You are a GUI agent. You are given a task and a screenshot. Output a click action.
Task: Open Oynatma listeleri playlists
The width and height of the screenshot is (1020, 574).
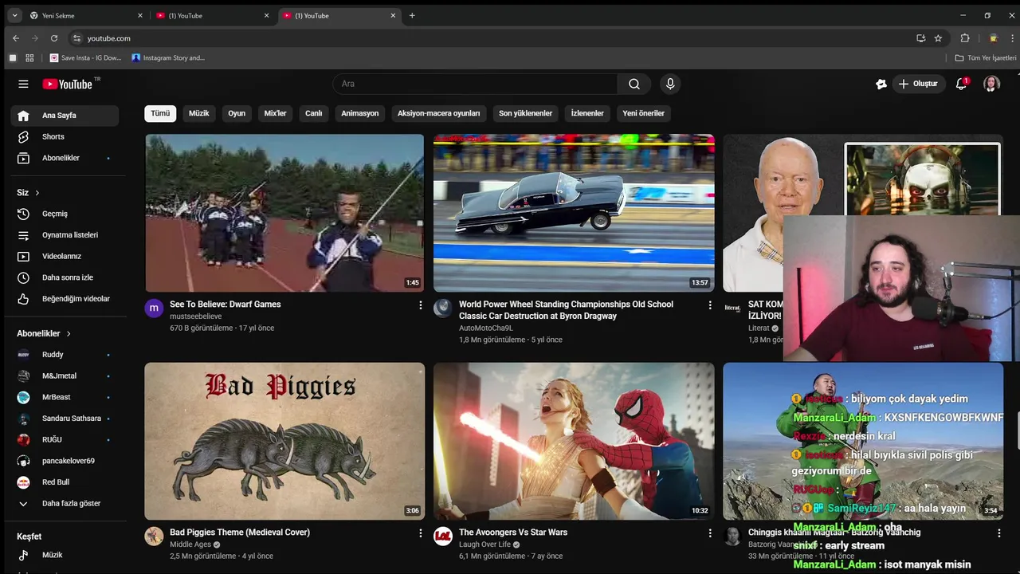point(65,235)
